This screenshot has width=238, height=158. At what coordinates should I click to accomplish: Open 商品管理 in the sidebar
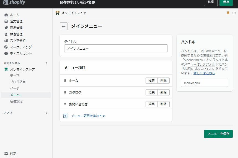click(16, 28)
